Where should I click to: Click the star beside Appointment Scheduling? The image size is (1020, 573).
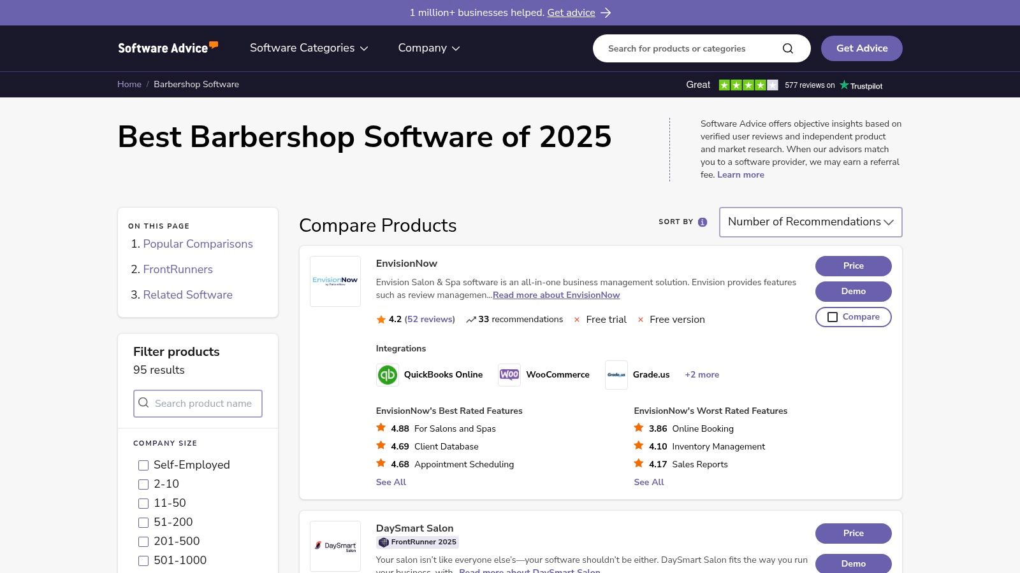pyautogui.click(x=381, y=463)
